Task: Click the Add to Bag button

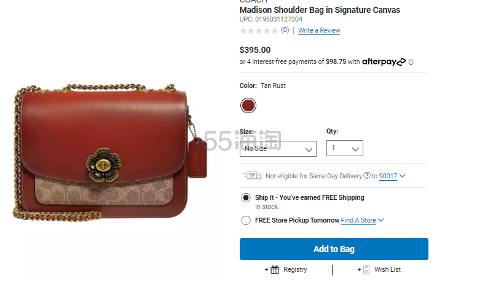Action: tap(334, 249)
